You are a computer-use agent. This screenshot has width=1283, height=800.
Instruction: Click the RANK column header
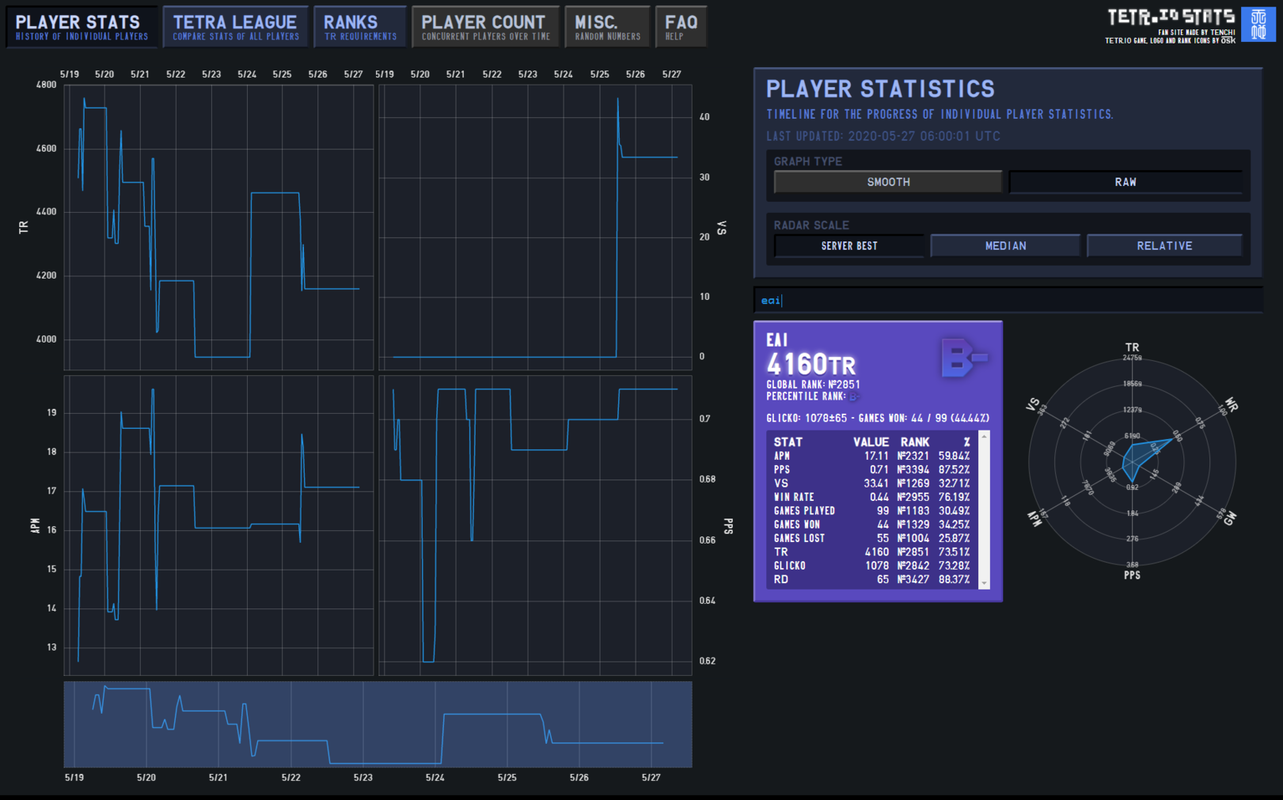pyautogui.click(x=914, y=442)
